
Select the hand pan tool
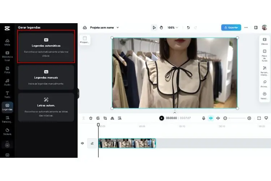coord(161,28)
